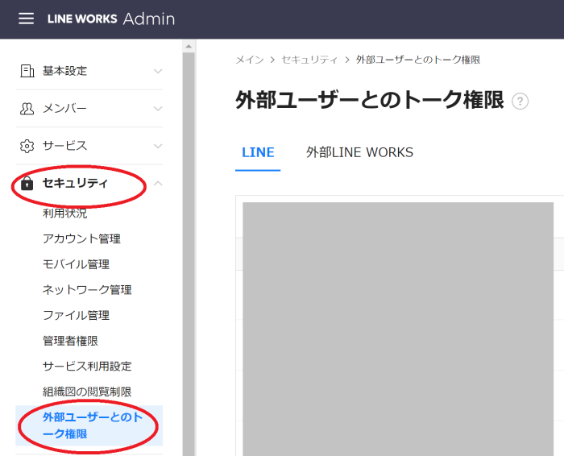Click the 外部ユーザーとのトーク権限 page heading
The width and height of the screenshot is (564, 456).
[x=370, y=100]
